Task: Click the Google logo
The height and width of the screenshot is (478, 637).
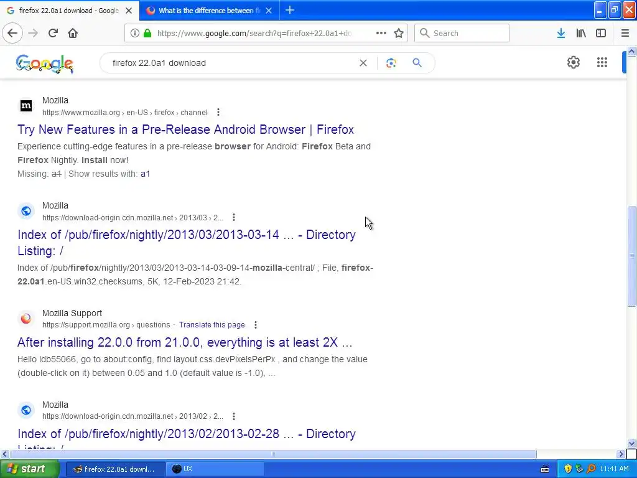Action: [x=45, y=64]
